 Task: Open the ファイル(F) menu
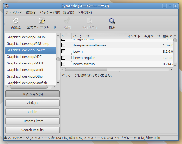pyautogui.click(x=14, y=12)
